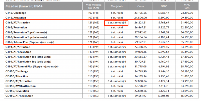
Task: Select the G165/AT/Attraction model name
Action: point(18,22)
